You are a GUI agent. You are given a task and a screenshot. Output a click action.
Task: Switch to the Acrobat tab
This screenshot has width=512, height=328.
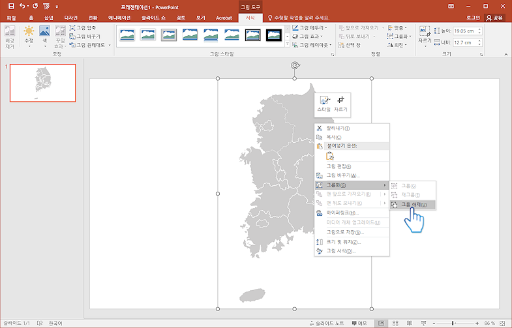coord(224,18)
